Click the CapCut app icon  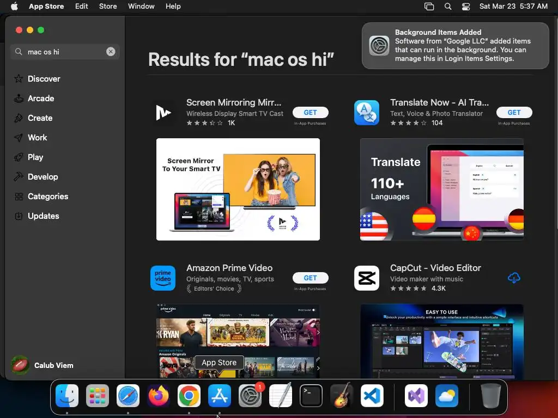click(x=367, y=278)
